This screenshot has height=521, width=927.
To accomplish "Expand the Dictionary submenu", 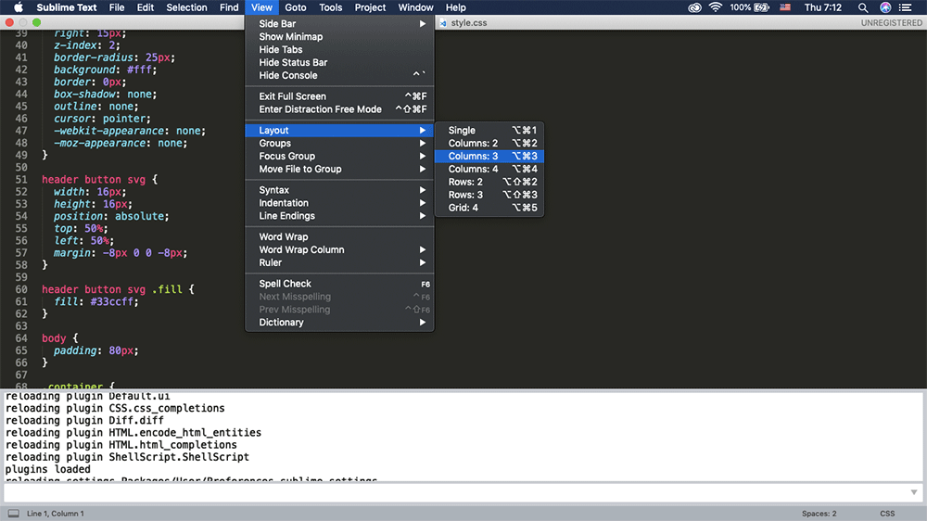I will 339,323.
